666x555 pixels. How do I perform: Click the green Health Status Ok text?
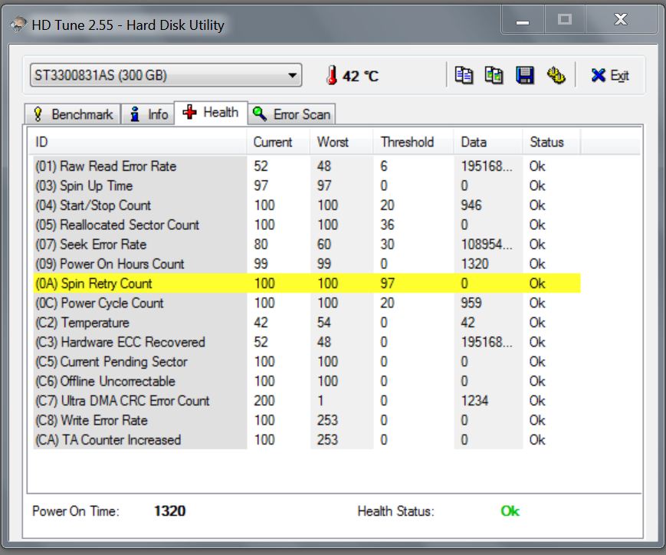[x=510, y=511]
